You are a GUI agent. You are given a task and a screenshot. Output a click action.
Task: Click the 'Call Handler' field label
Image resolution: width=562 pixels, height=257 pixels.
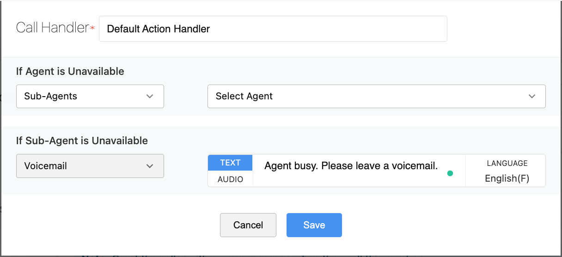point(52,28)
